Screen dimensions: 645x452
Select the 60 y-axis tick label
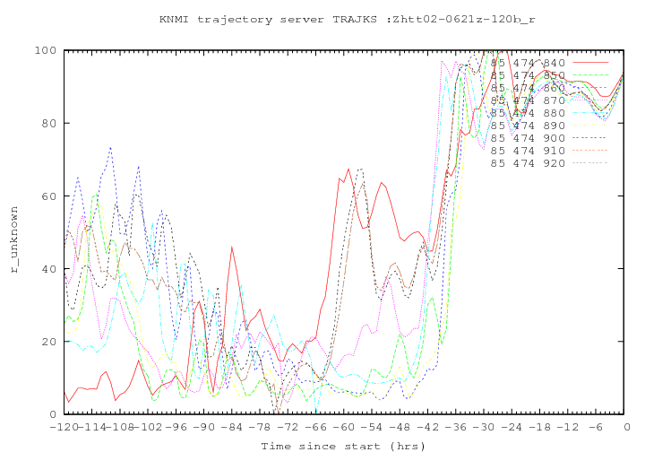tap(48, 196)
